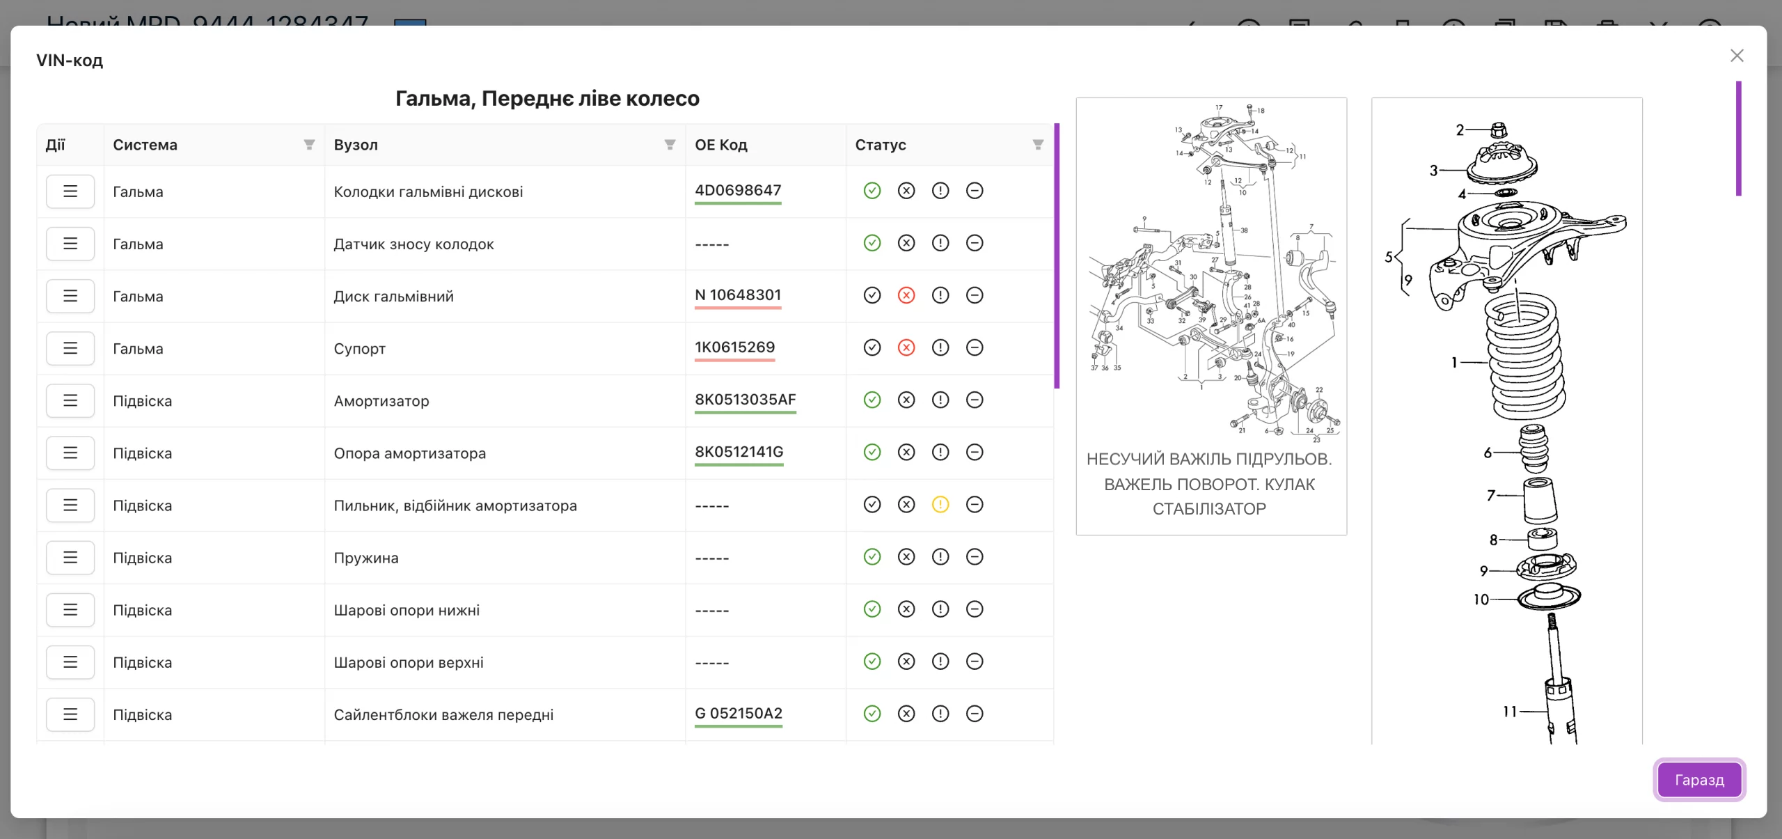This screenshot has width=1782, height=839.
Task: Mark Диск гальмівний as faulty (red cross)
Action: (906, 295)
